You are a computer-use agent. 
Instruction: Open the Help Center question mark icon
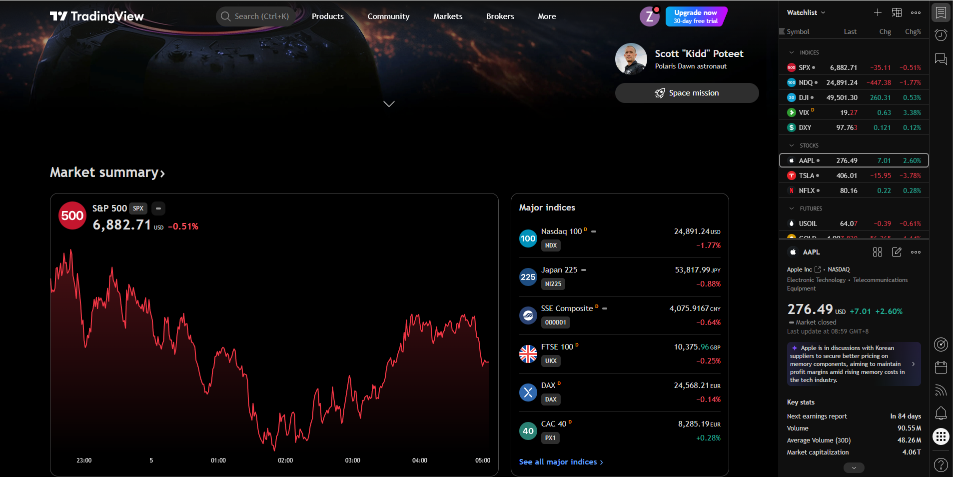941,465
